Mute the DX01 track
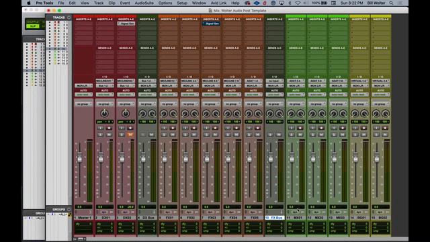The image size is (430, 242). coord(109,134)
